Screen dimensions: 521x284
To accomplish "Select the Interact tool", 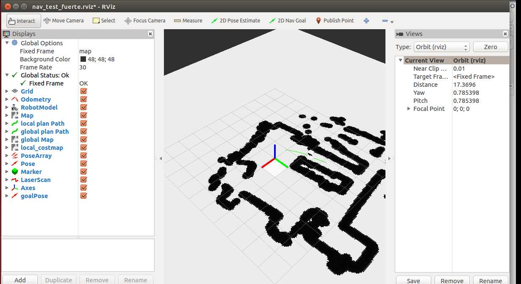I will (x=24, y=21).
